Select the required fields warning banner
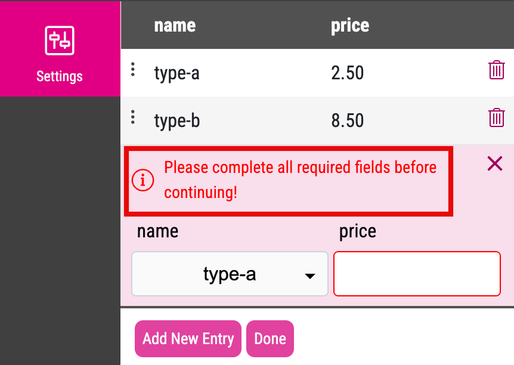This screenshot has width=514, height=365. (288, 181)
